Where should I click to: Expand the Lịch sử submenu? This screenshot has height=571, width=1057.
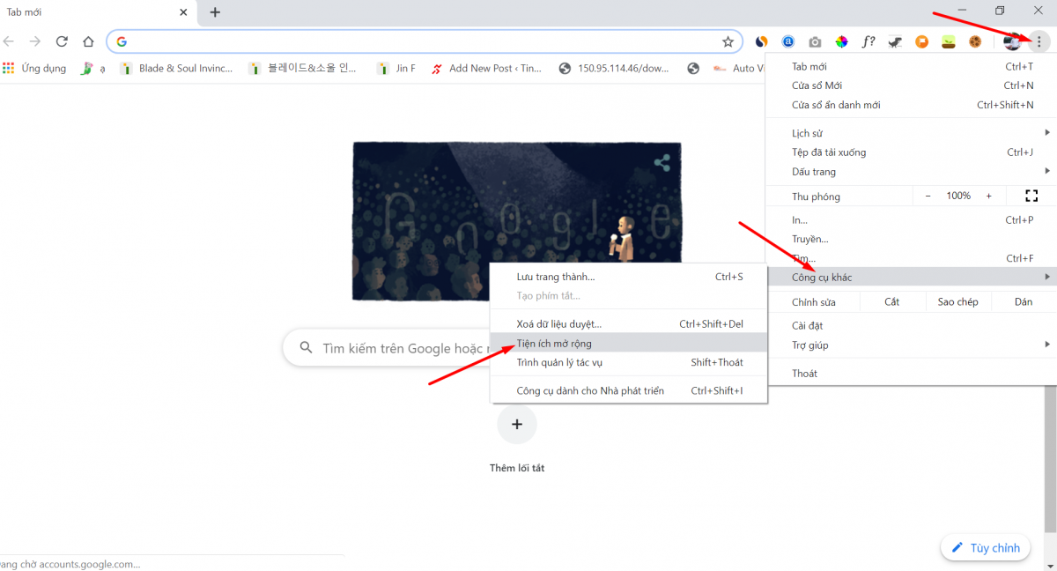pyautogui.click(x=911, y=133)
